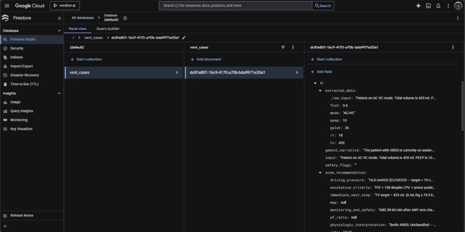
Task: Collapse the Insights sidebar section
Action: tap(59, 93)
